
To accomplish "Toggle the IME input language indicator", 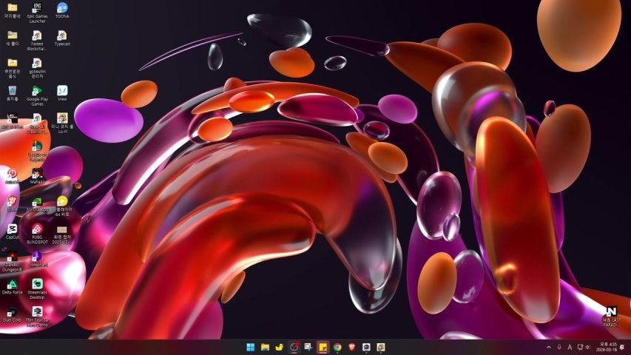I will [x=570, y=347].
